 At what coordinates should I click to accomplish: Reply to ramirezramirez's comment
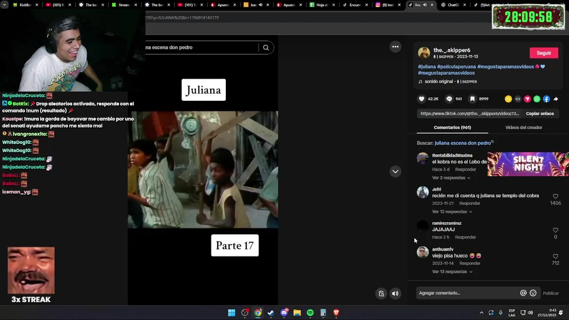465,237
